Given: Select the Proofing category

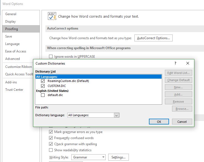Looking at the screenshot, I should [21, 29].
